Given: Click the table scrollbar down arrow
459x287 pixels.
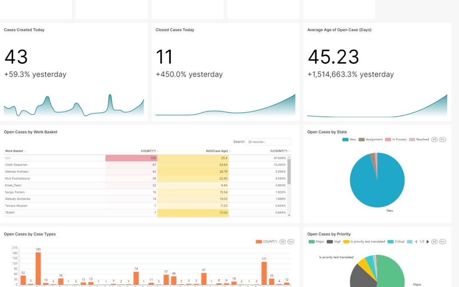Looking at the screenshot, I should pos(289,215).
